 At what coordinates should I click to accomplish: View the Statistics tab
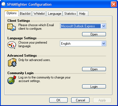[70, 14]
